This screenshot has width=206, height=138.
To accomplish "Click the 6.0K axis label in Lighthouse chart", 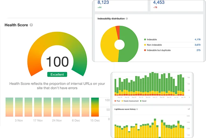I will (x=188, y=116).
